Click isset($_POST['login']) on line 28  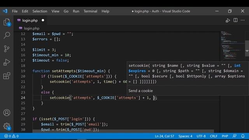tap(65, 119)
